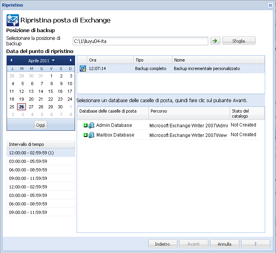
Task: Jump to today with Oggi button
Action: click(41, 125)
